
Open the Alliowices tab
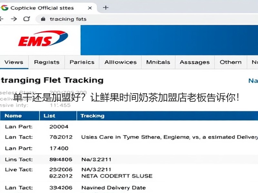click(x=120, y=62)
